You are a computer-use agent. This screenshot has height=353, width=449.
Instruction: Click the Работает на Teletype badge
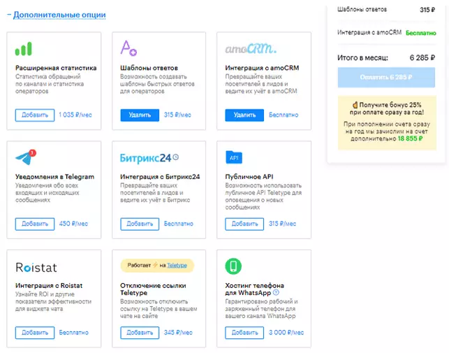click(157, 266)
